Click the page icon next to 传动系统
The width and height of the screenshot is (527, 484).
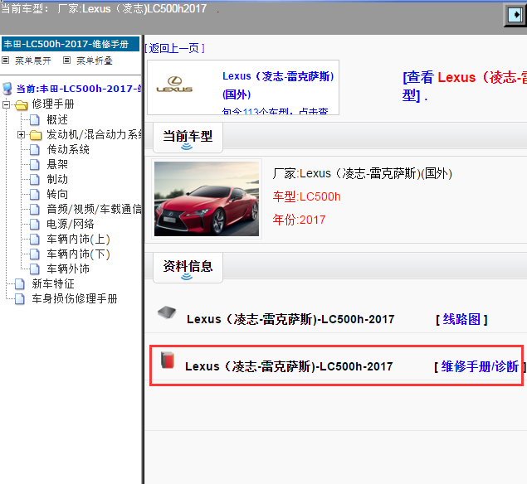35,150
